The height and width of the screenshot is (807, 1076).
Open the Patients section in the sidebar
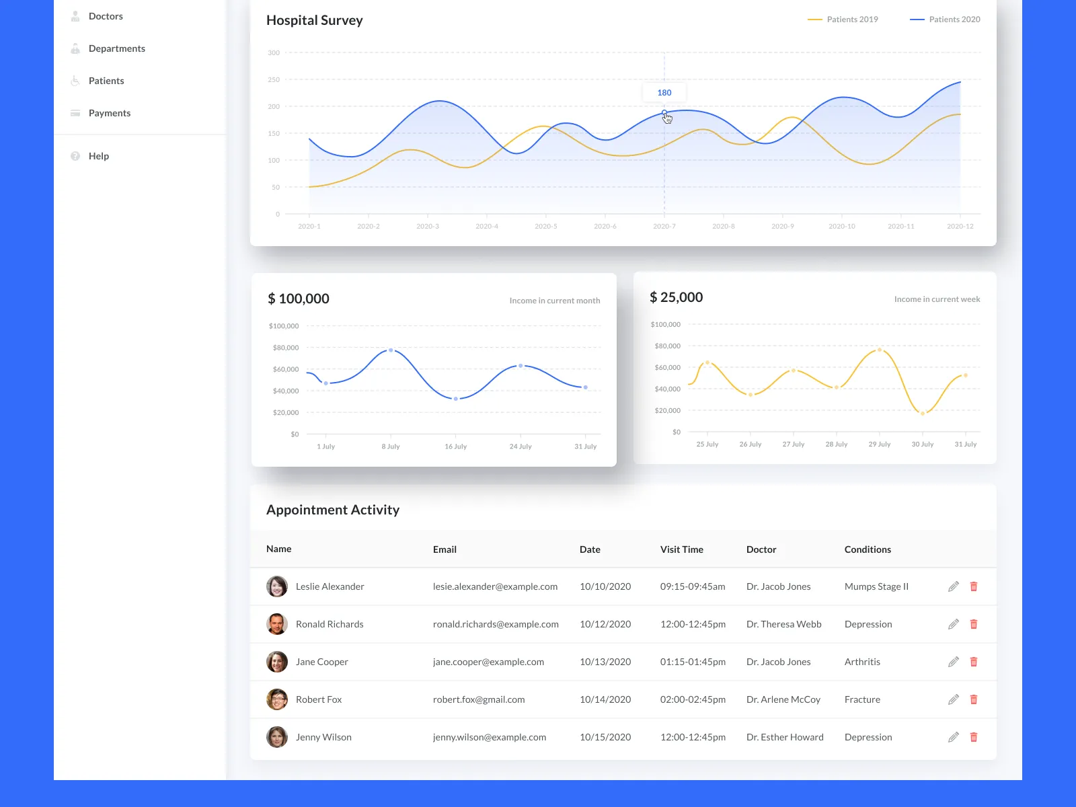pyautogui.click(x=106, y=81)
